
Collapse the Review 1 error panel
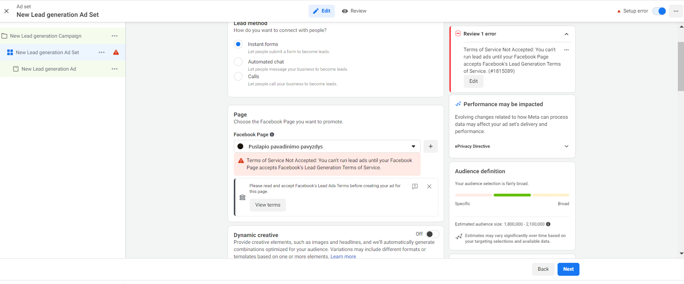coord(567,34)
